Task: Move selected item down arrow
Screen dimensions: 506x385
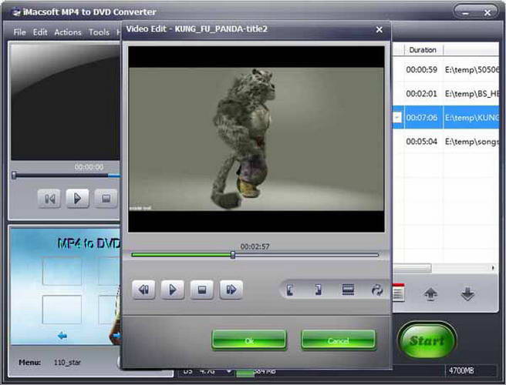Action: click(x=467, y=294)
